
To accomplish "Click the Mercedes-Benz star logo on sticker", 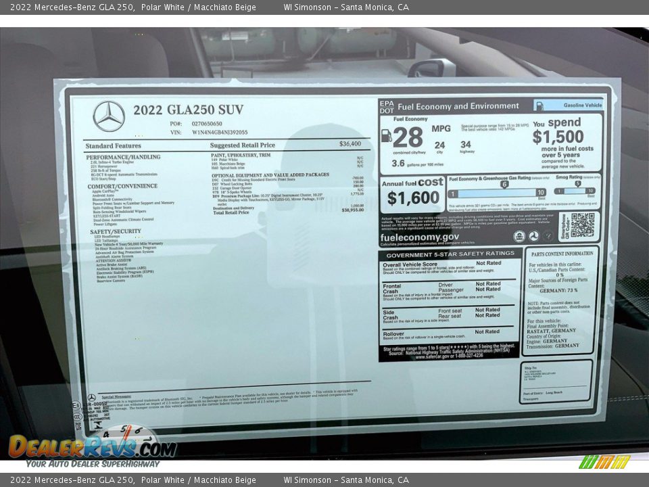I will click(x=109, y=116).
